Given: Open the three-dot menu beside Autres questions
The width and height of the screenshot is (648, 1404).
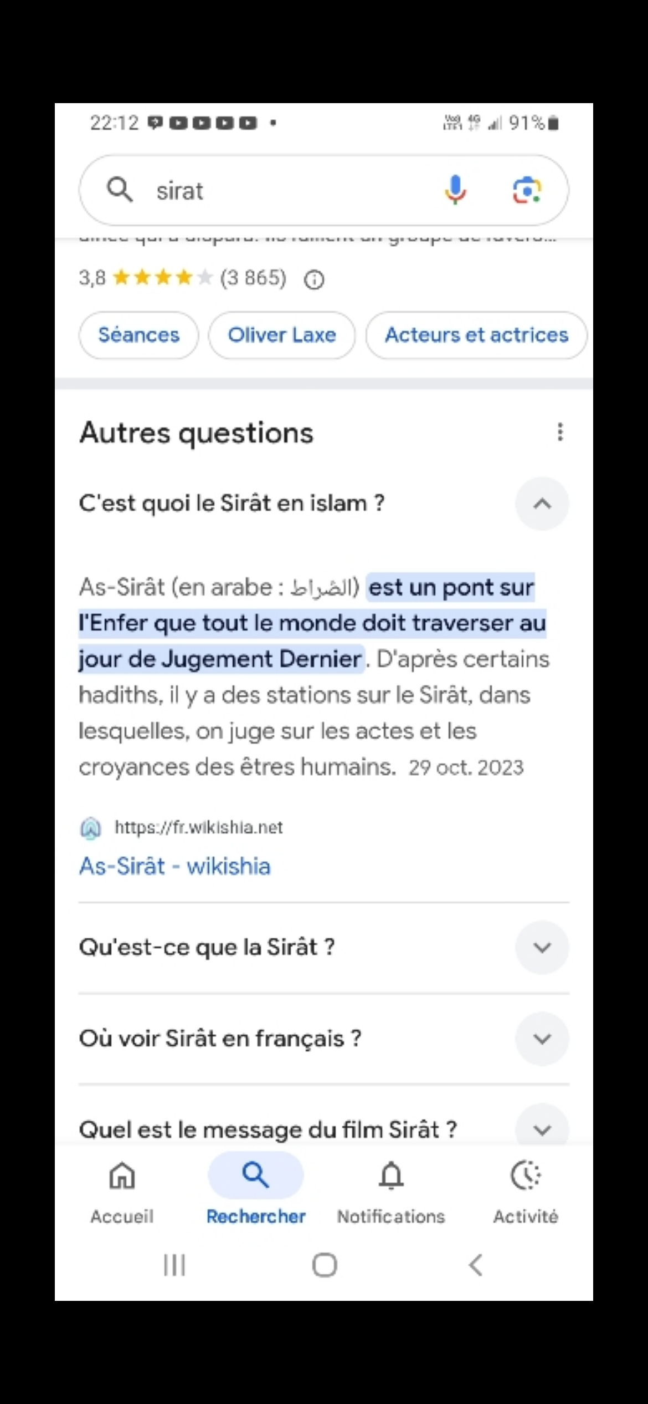Looking at the screenshot, I should click(x=560, y=432).
